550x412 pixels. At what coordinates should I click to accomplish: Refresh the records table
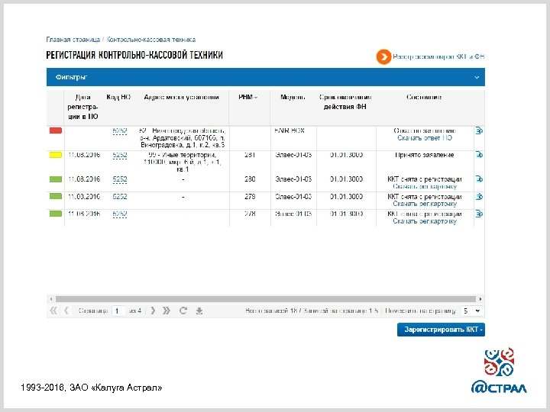pos(183,311)
